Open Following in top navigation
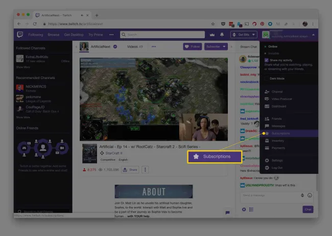 coord(36,35)
